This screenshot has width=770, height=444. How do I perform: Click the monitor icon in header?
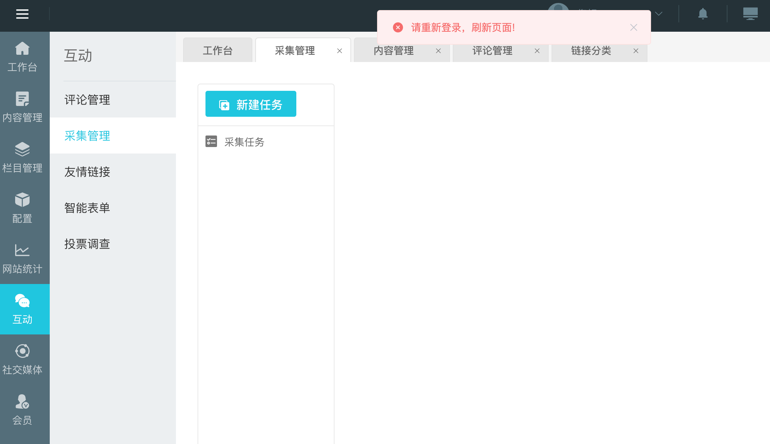pyautogui.click(x=750, y=14)
